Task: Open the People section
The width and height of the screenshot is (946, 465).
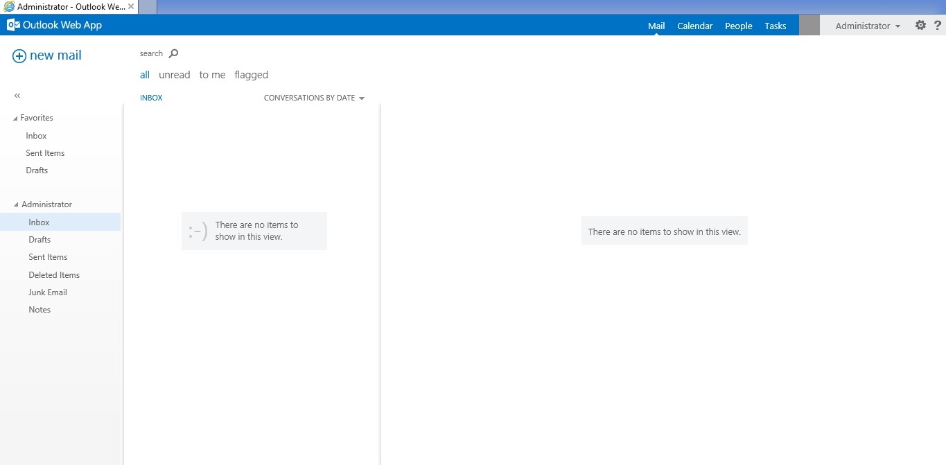Action: pos(737,26)
